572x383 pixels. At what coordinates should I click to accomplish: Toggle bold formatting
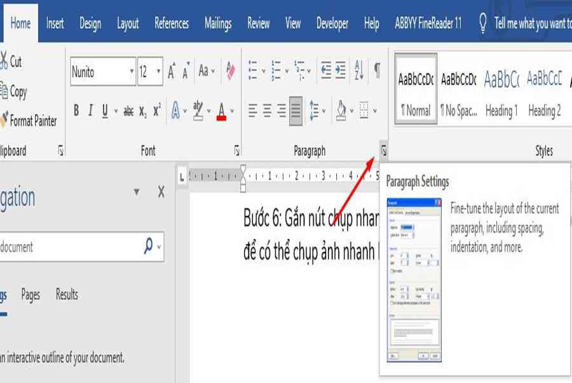tap(76, 110)
